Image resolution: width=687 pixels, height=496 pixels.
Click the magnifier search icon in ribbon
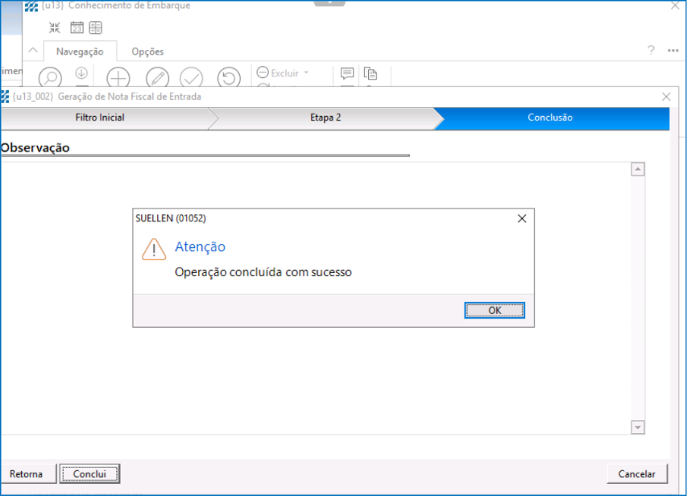click(x=50, y=77)
